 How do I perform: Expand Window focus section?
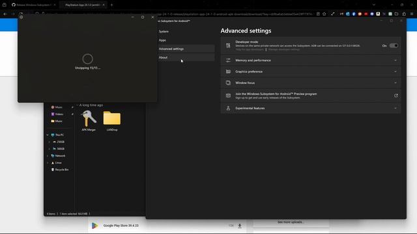(x=311, y=83)
